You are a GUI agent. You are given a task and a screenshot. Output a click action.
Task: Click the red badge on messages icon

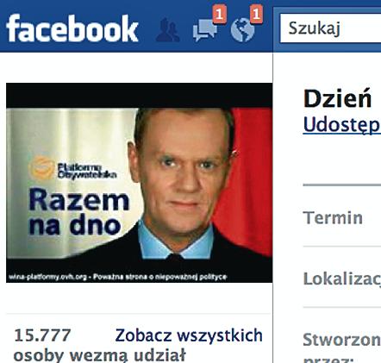[x=220, y=14]
